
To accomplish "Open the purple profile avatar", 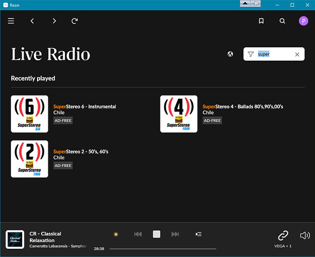I will click(303, 21).
